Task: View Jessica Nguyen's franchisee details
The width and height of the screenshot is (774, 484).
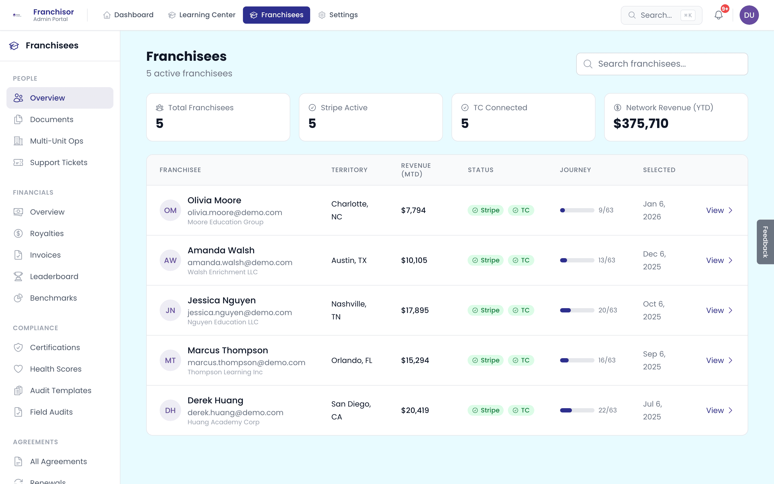Action: click(x=719, y=310)
